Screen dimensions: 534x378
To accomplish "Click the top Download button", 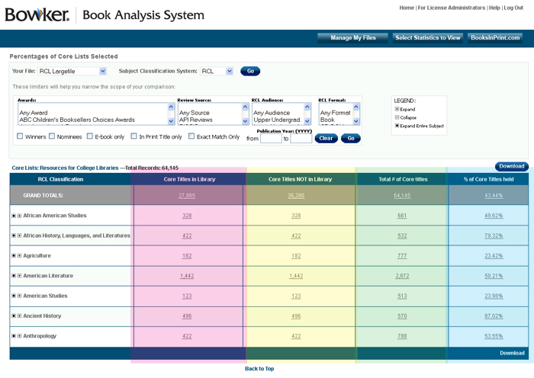I will [x=512, y=166].
